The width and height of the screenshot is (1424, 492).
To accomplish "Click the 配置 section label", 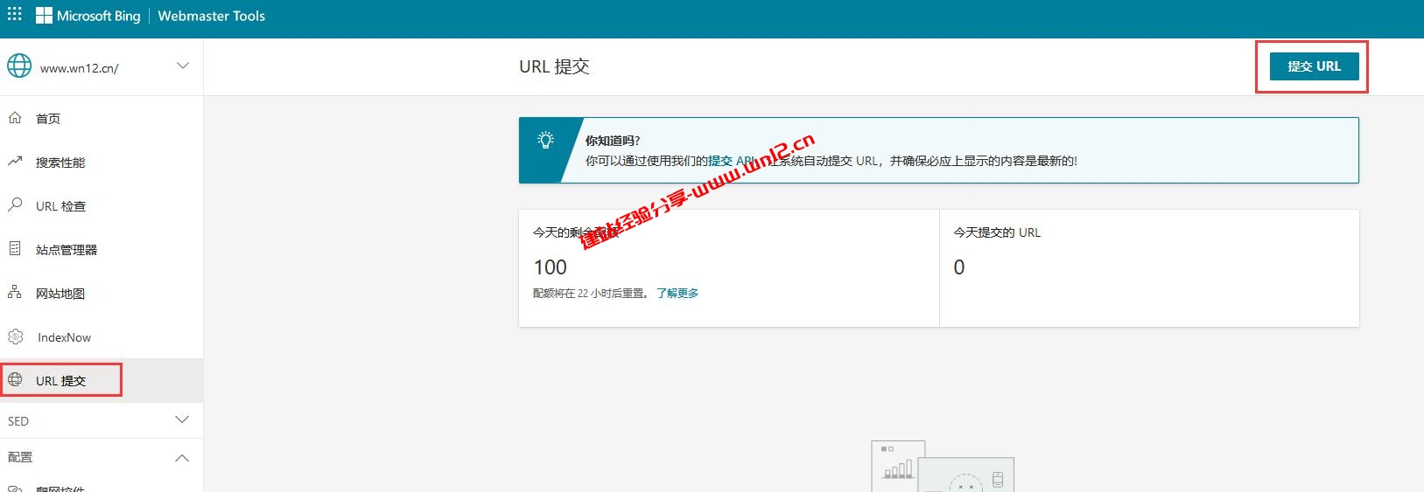I will click(20, 458).
